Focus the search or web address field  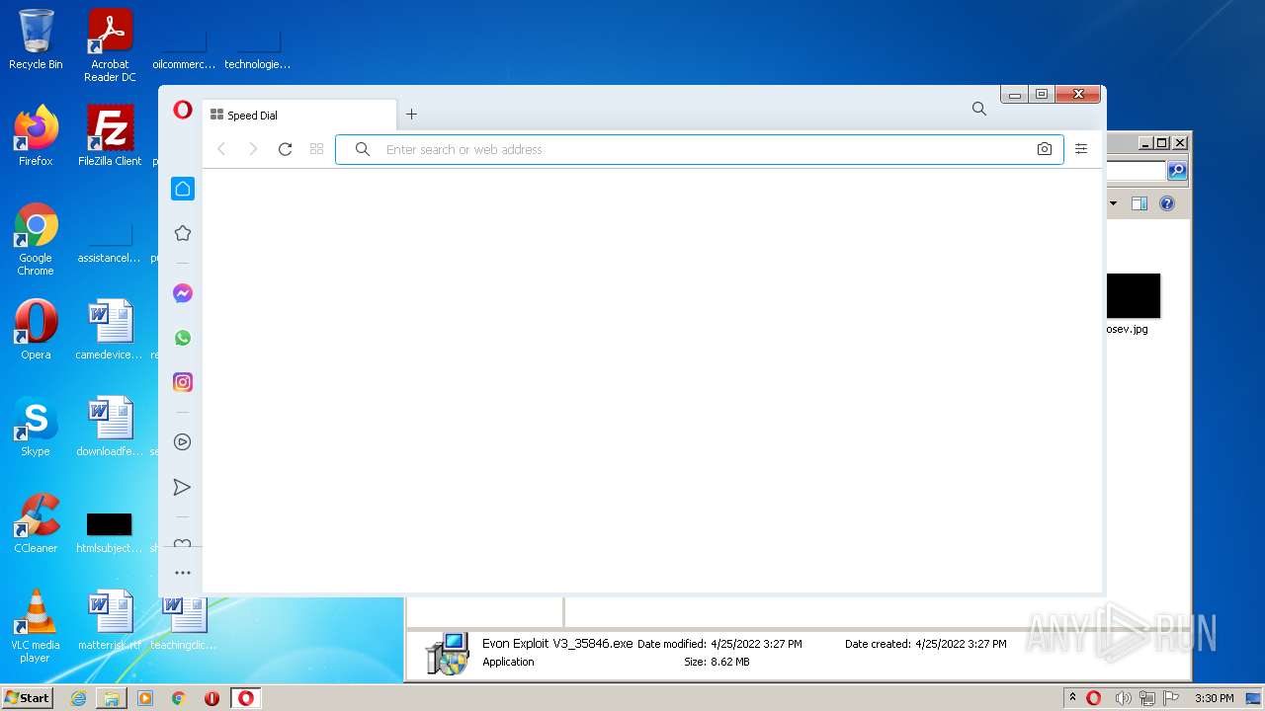coord(700,149)
